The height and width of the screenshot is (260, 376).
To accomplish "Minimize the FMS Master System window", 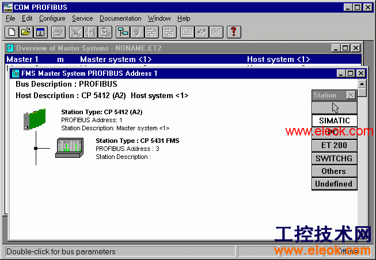I will pos(341,73).
